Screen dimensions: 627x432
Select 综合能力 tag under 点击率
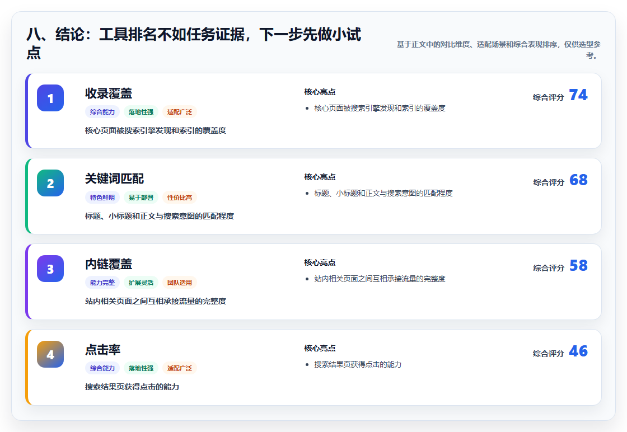pyautogui.click(x=102, y=368)
